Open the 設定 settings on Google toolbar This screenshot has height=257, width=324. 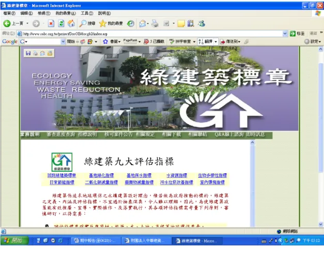point(313,41)
